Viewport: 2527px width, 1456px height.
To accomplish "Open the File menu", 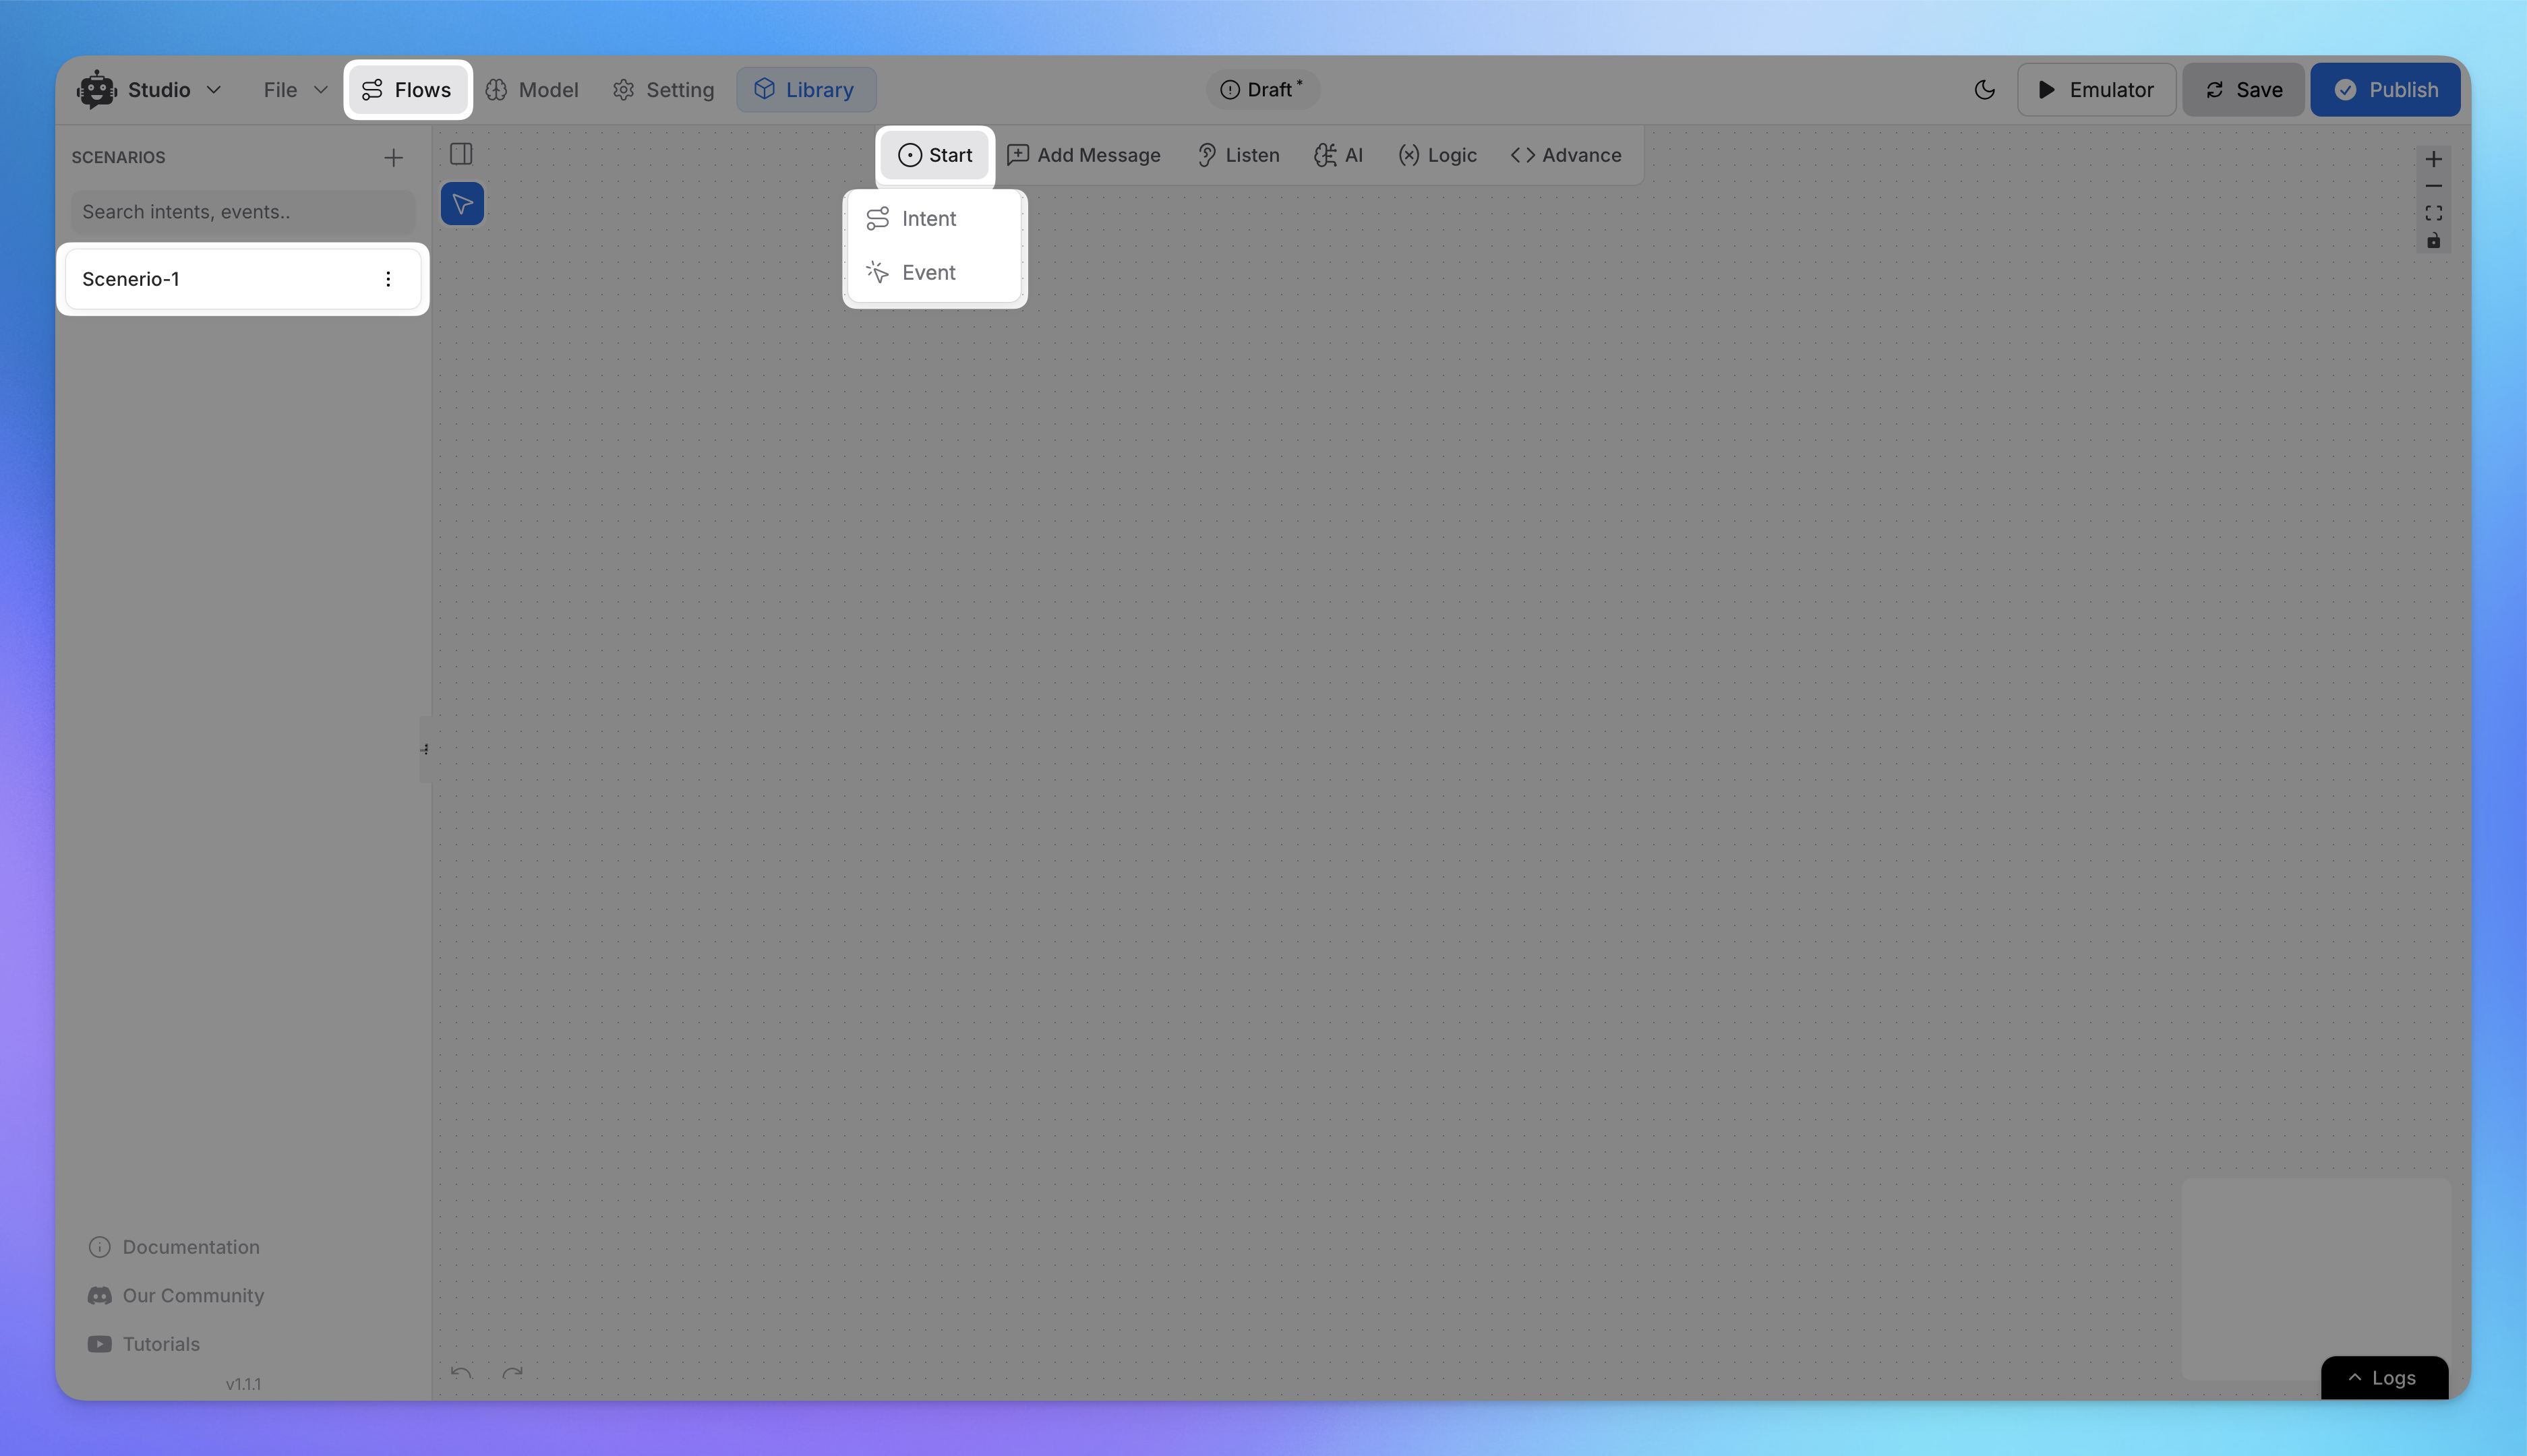I will [295, 90].
